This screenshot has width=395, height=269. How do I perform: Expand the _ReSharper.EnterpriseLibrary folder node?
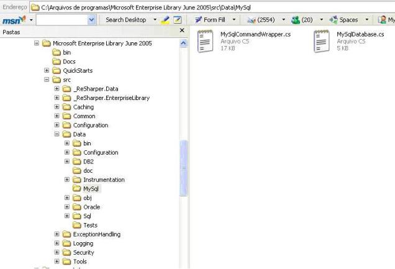[57, 98]
